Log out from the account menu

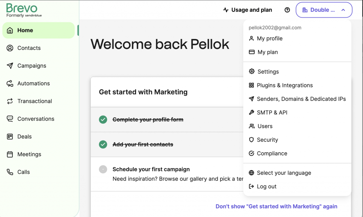[x=266, y=187]
